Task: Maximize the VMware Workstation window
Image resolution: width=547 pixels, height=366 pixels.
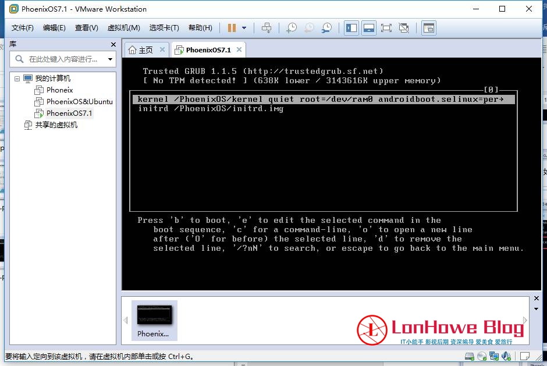Action: [x=502, y=9]
